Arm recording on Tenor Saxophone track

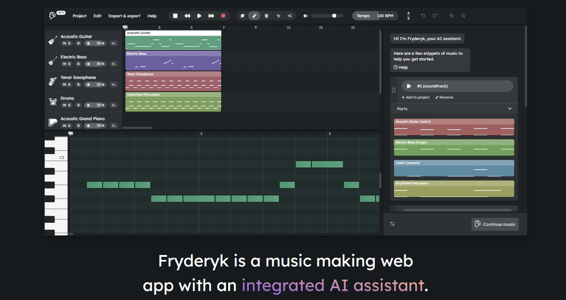(78, 85)
